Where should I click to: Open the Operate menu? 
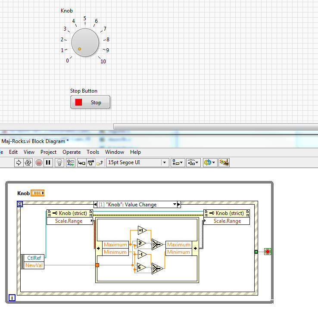(x=72, y=152)
